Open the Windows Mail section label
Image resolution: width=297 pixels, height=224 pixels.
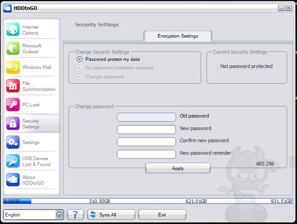(x=37, y=67)
